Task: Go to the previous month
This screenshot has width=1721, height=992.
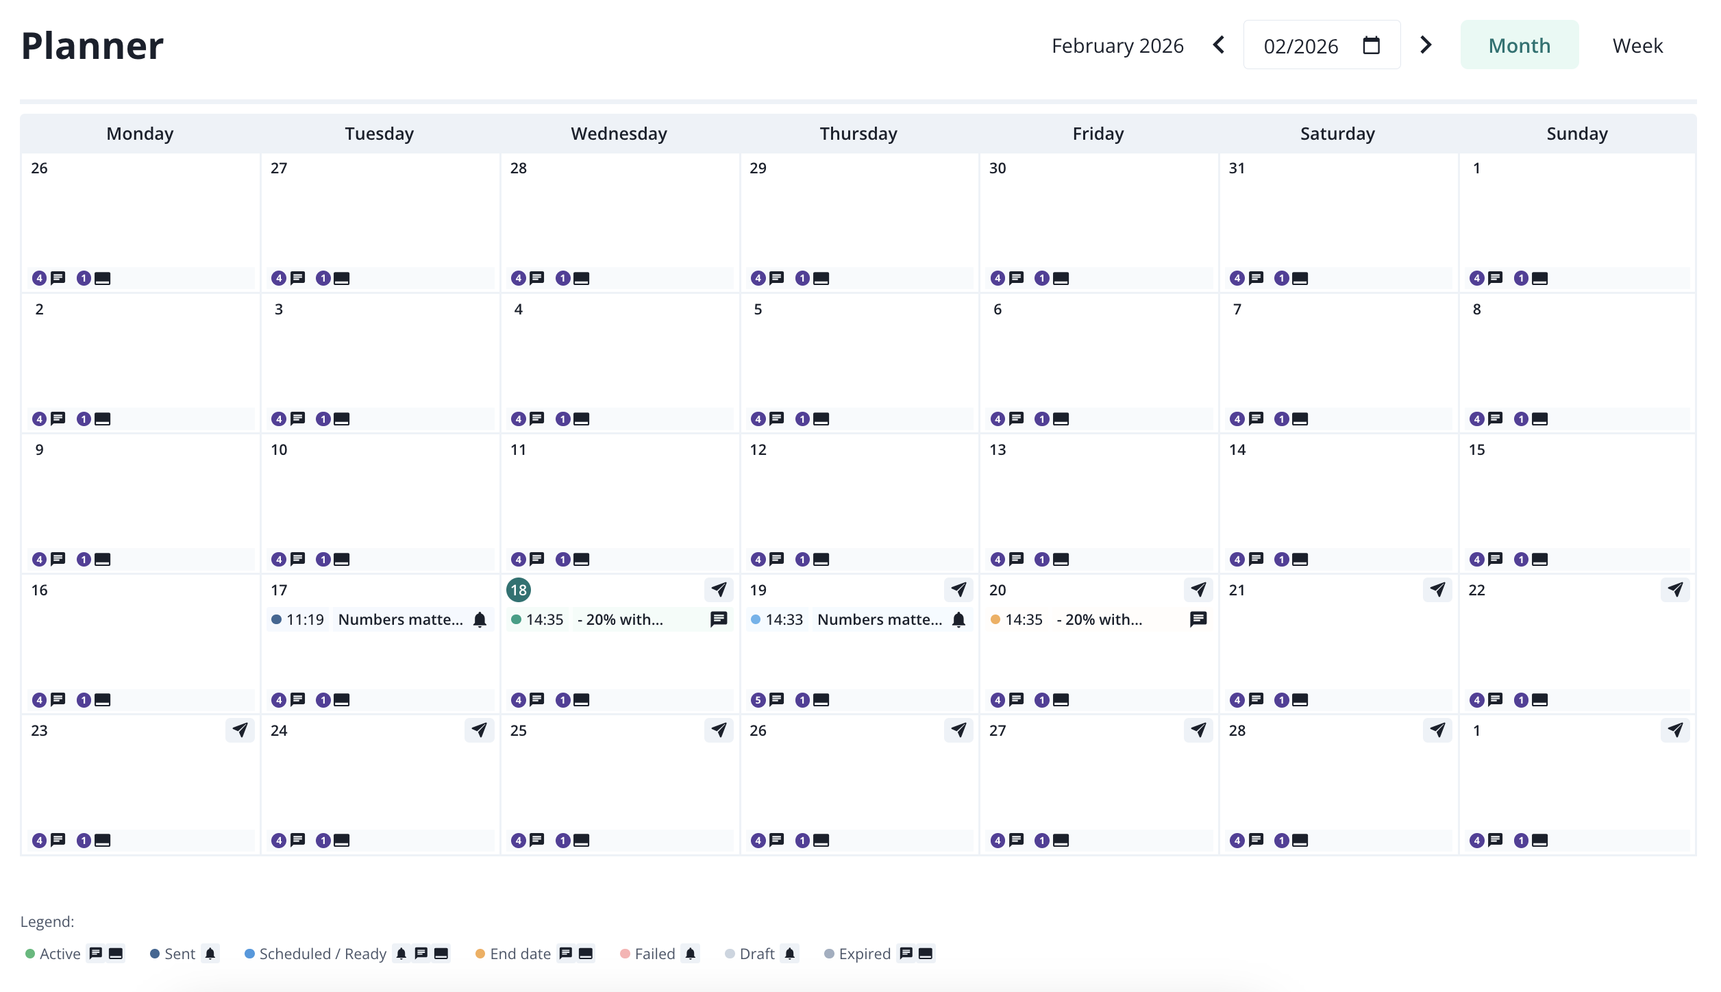Action: point(1219,45)
